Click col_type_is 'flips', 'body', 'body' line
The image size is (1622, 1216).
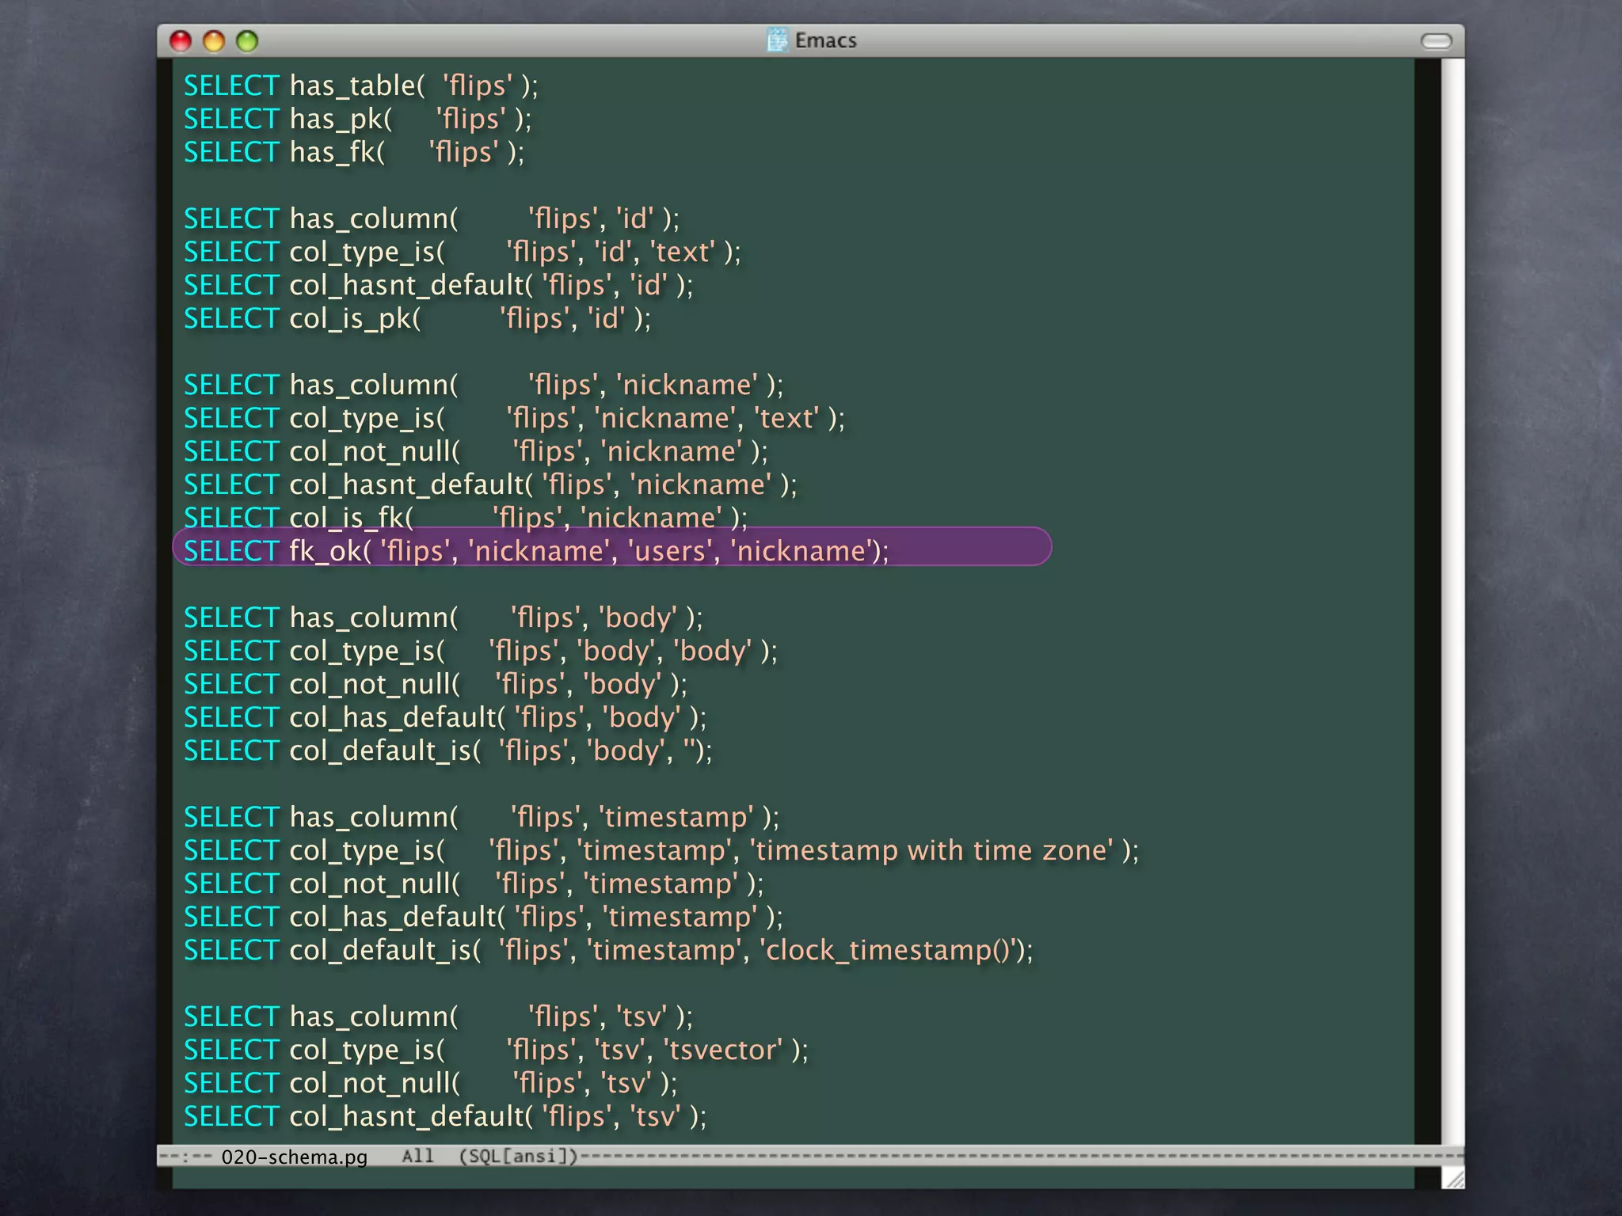tap(481, 651)
